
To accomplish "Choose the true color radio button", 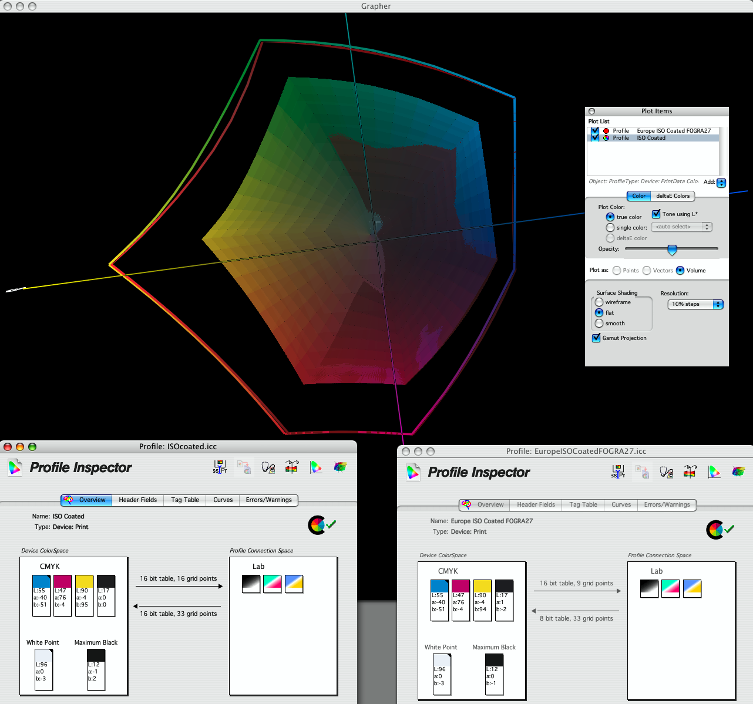I will click(610, 217).
